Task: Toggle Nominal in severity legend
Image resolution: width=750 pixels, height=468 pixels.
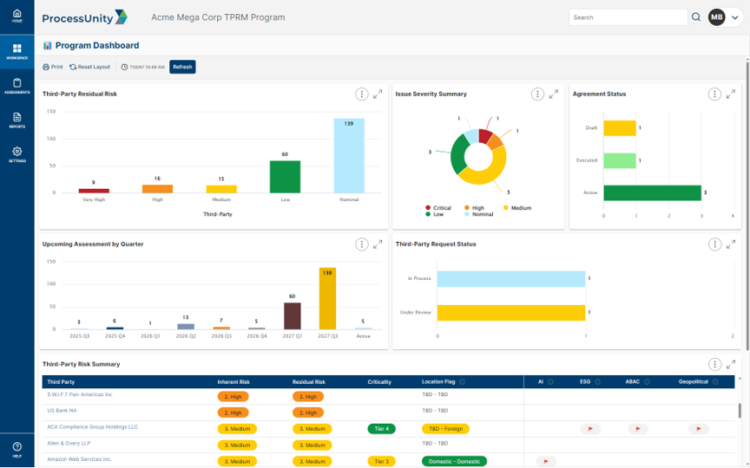Action: click(x=479, y=214)
